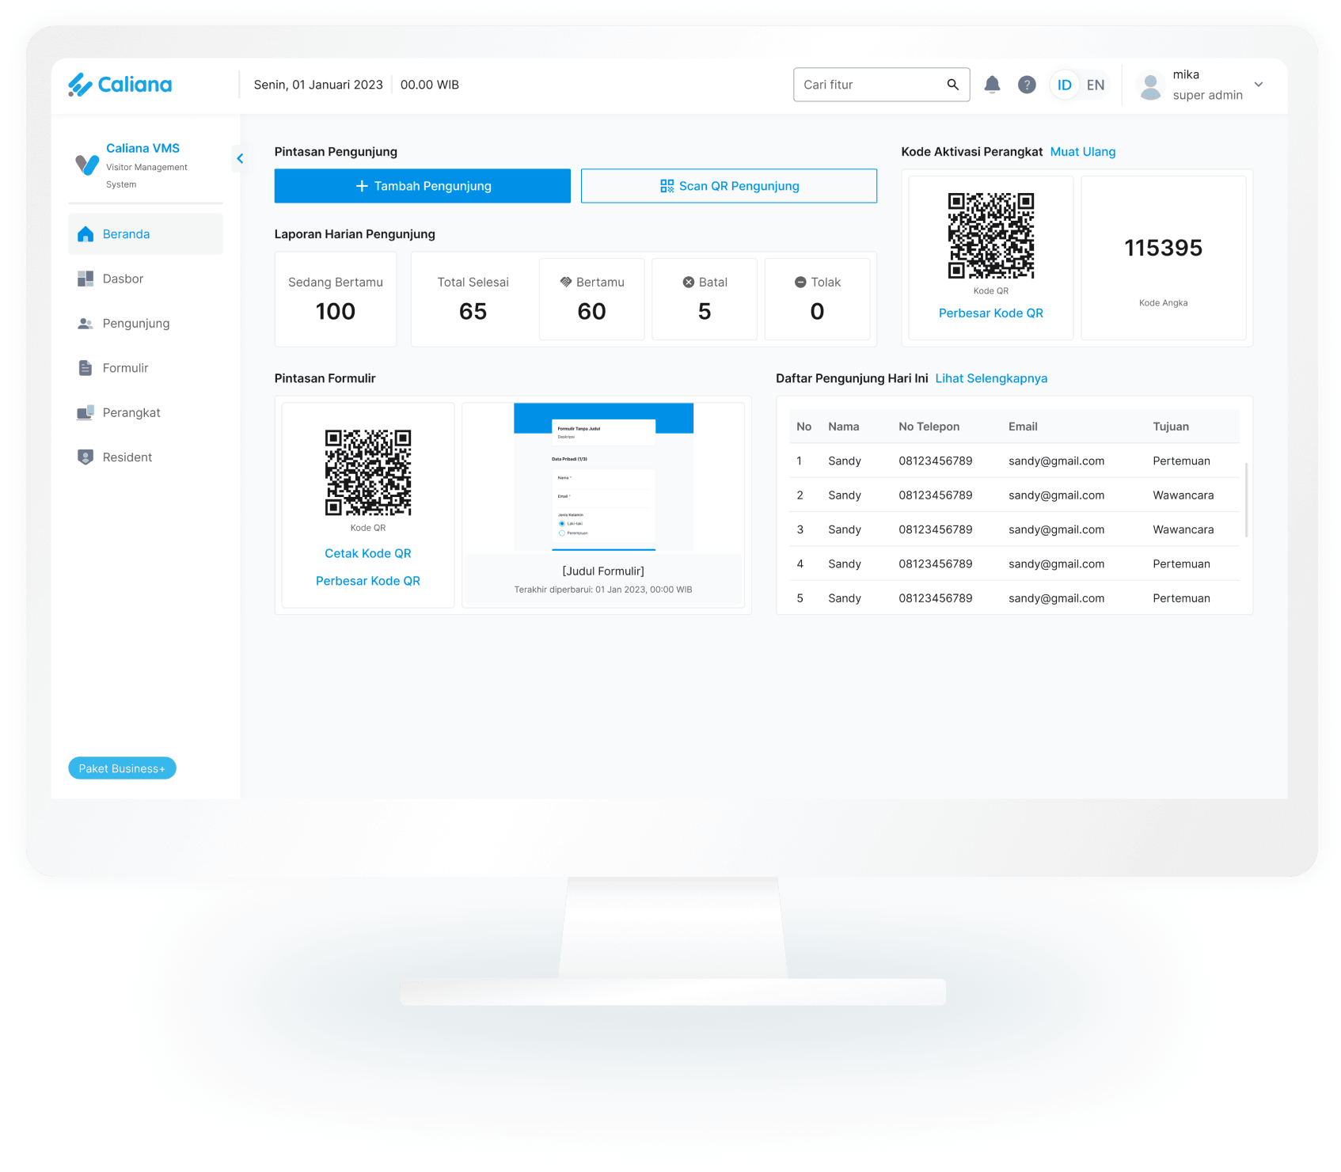Expand the mika account dropdown arrow
The height and width of the screenshot is (1172, 1341).
point(1259,85)
